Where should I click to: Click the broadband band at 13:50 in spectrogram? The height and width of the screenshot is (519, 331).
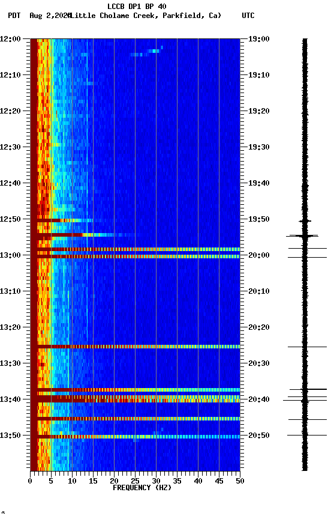(x=135, y=437)
